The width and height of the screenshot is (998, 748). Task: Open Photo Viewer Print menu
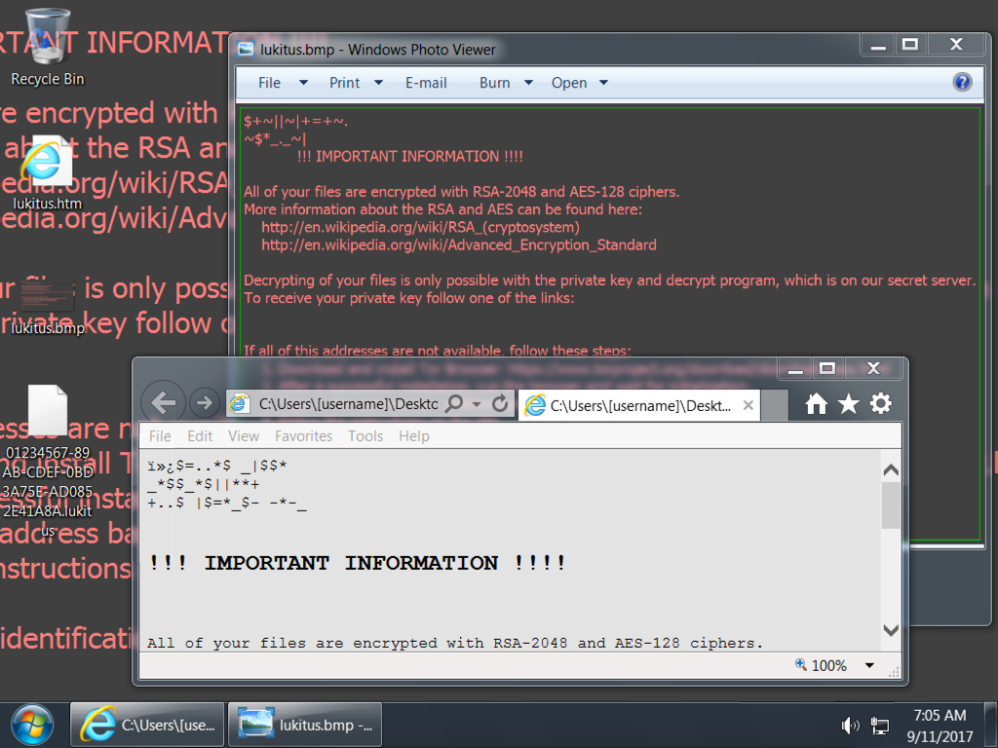pos(356,83)
